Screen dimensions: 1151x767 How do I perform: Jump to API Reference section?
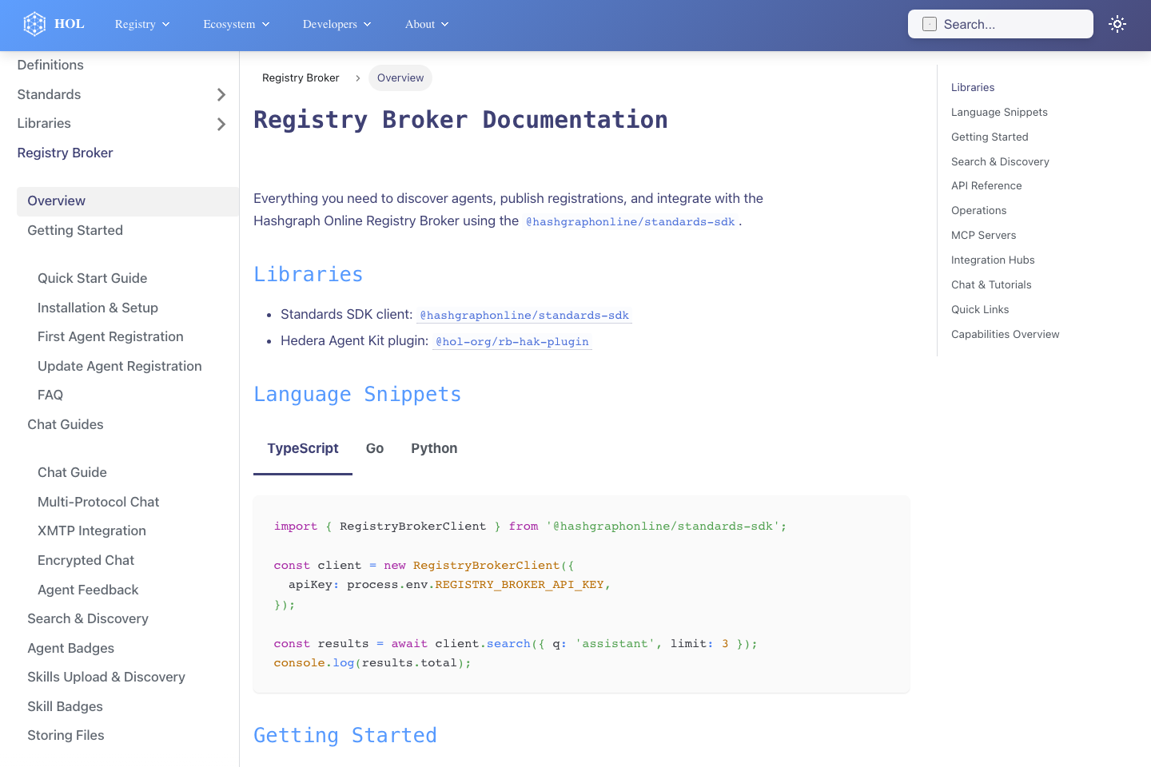(986, 185)
